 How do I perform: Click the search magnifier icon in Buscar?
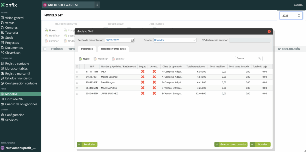click(x=260, y=58)
